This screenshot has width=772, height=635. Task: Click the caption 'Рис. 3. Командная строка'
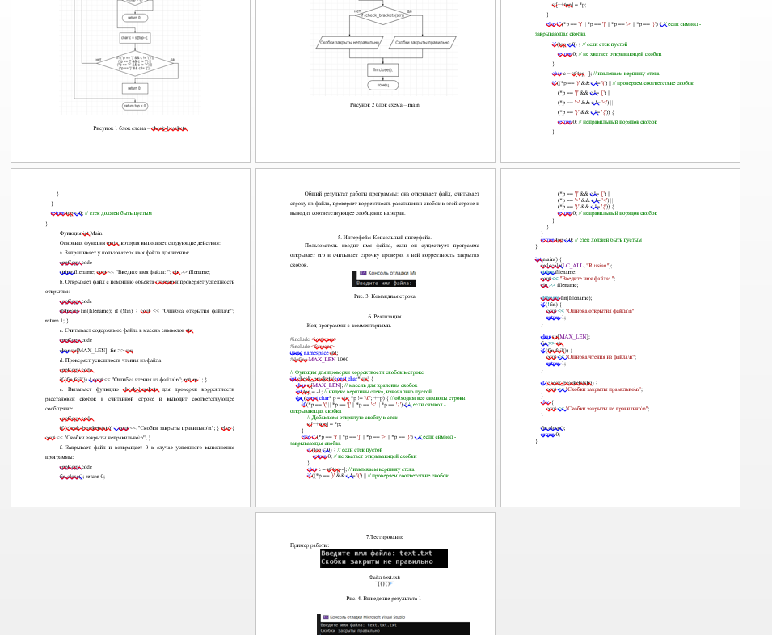click(x=384, y=296)
